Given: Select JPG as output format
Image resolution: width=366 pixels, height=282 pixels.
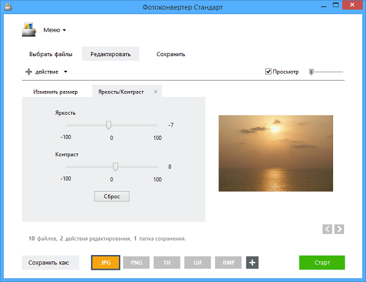Looking at the screenshot, I should (106, 262).
